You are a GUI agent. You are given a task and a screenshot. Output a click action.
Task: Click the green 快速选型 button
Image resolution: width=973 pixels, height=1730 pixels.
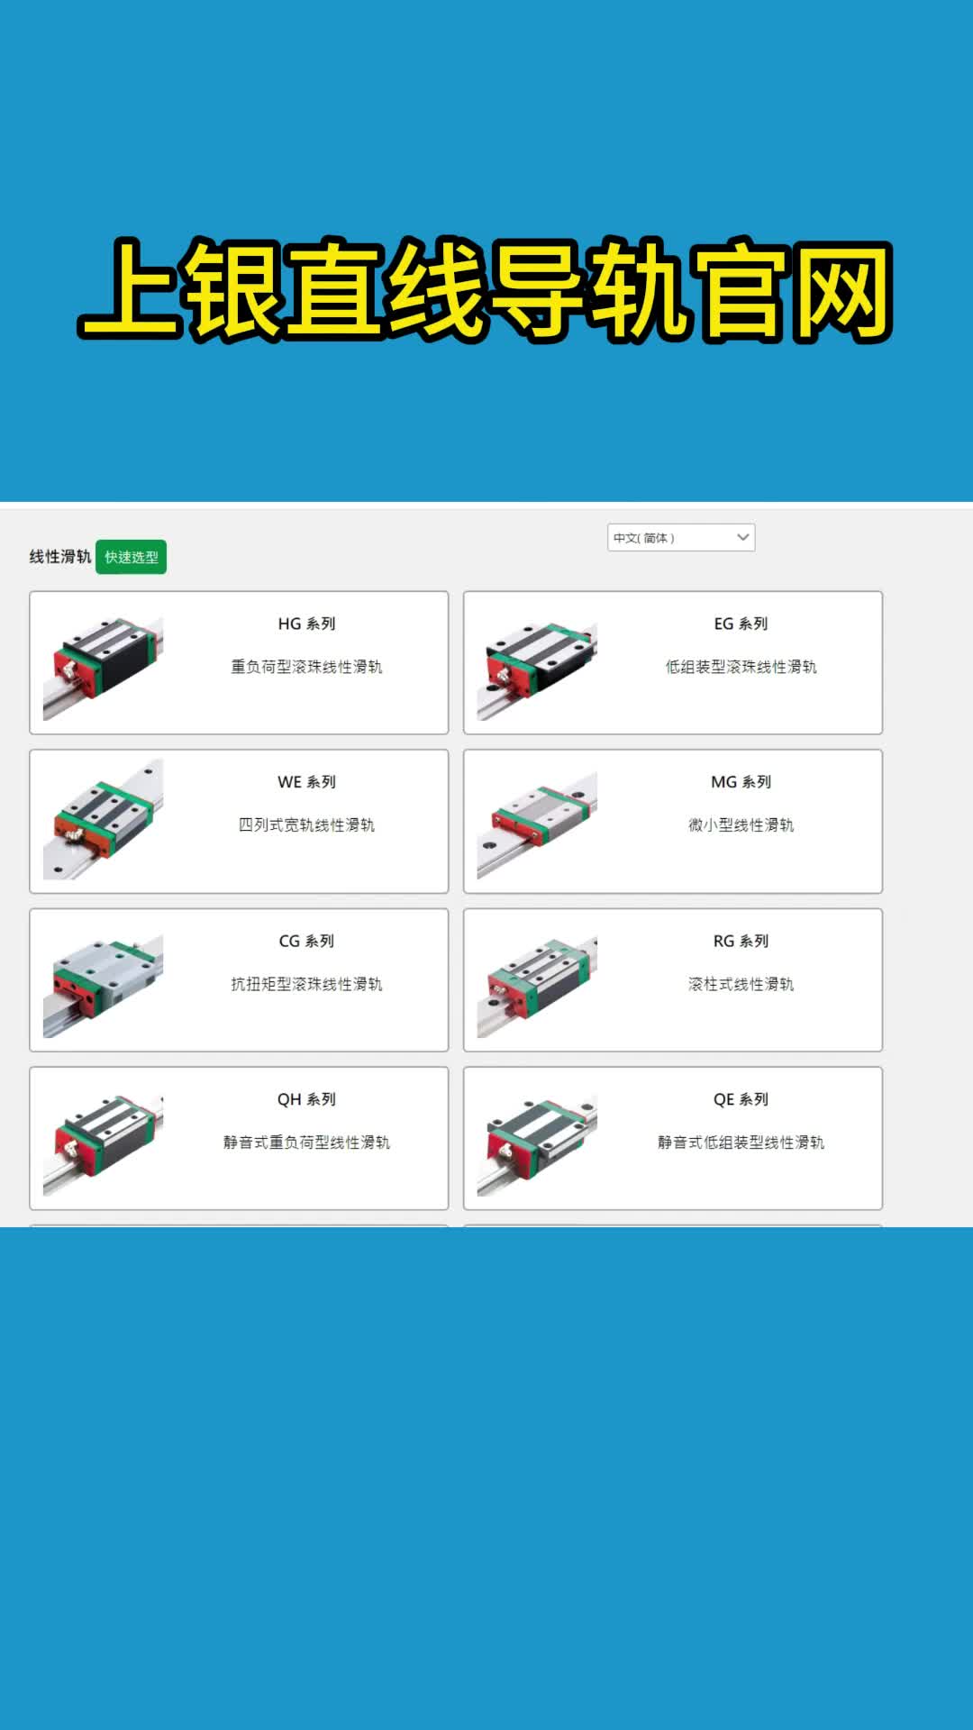(131, 557)
